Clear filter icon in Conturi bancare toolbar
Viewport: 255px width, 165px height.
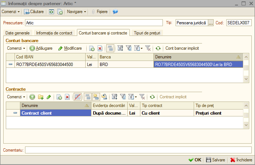point(148,48)
